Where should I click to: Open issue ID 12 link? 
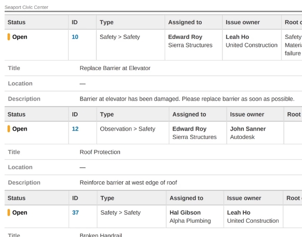[x=75, y=129]
